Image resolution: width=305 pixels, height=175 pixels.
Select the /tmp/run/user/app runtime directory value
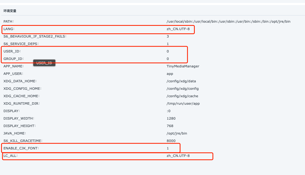click(x=183, y=103)
